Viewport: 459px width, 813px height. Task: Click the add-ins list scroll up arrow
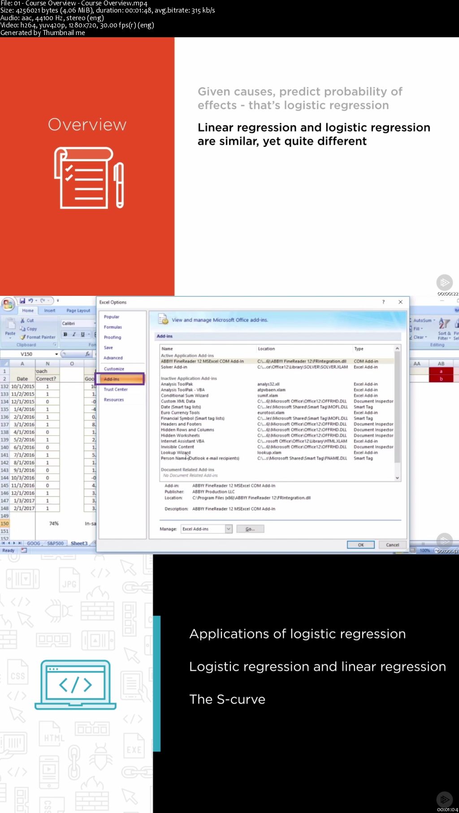tap(397, 349)
